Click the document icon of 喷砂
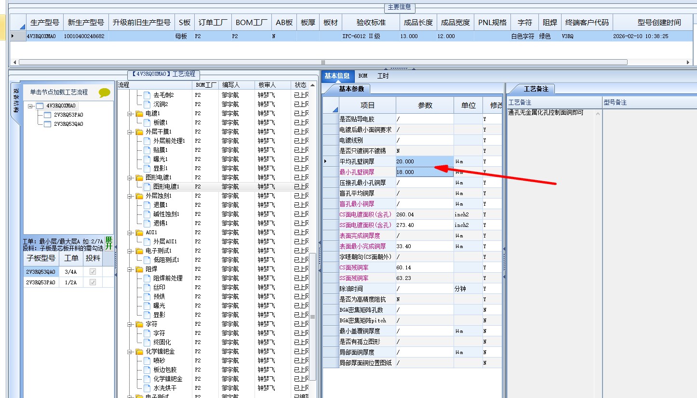This screenshot has width=697, height=398. [x=147, y=360]
